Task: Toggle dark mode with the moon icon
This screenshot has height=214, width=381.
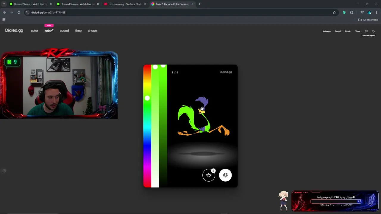Action: point(374,31)
